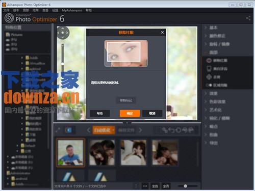Image resolution: width=255 pixels, height=191 pixels.
Task: Select the teeth whitening tooth icon
Action: (x=209, y=69)
